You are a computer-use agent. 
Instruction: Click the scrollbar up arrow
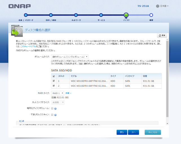tap(167, 40)
